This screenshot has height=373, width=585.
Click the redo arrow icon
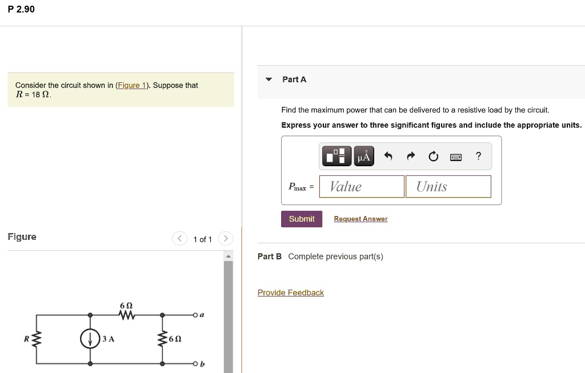click(410, 155)
